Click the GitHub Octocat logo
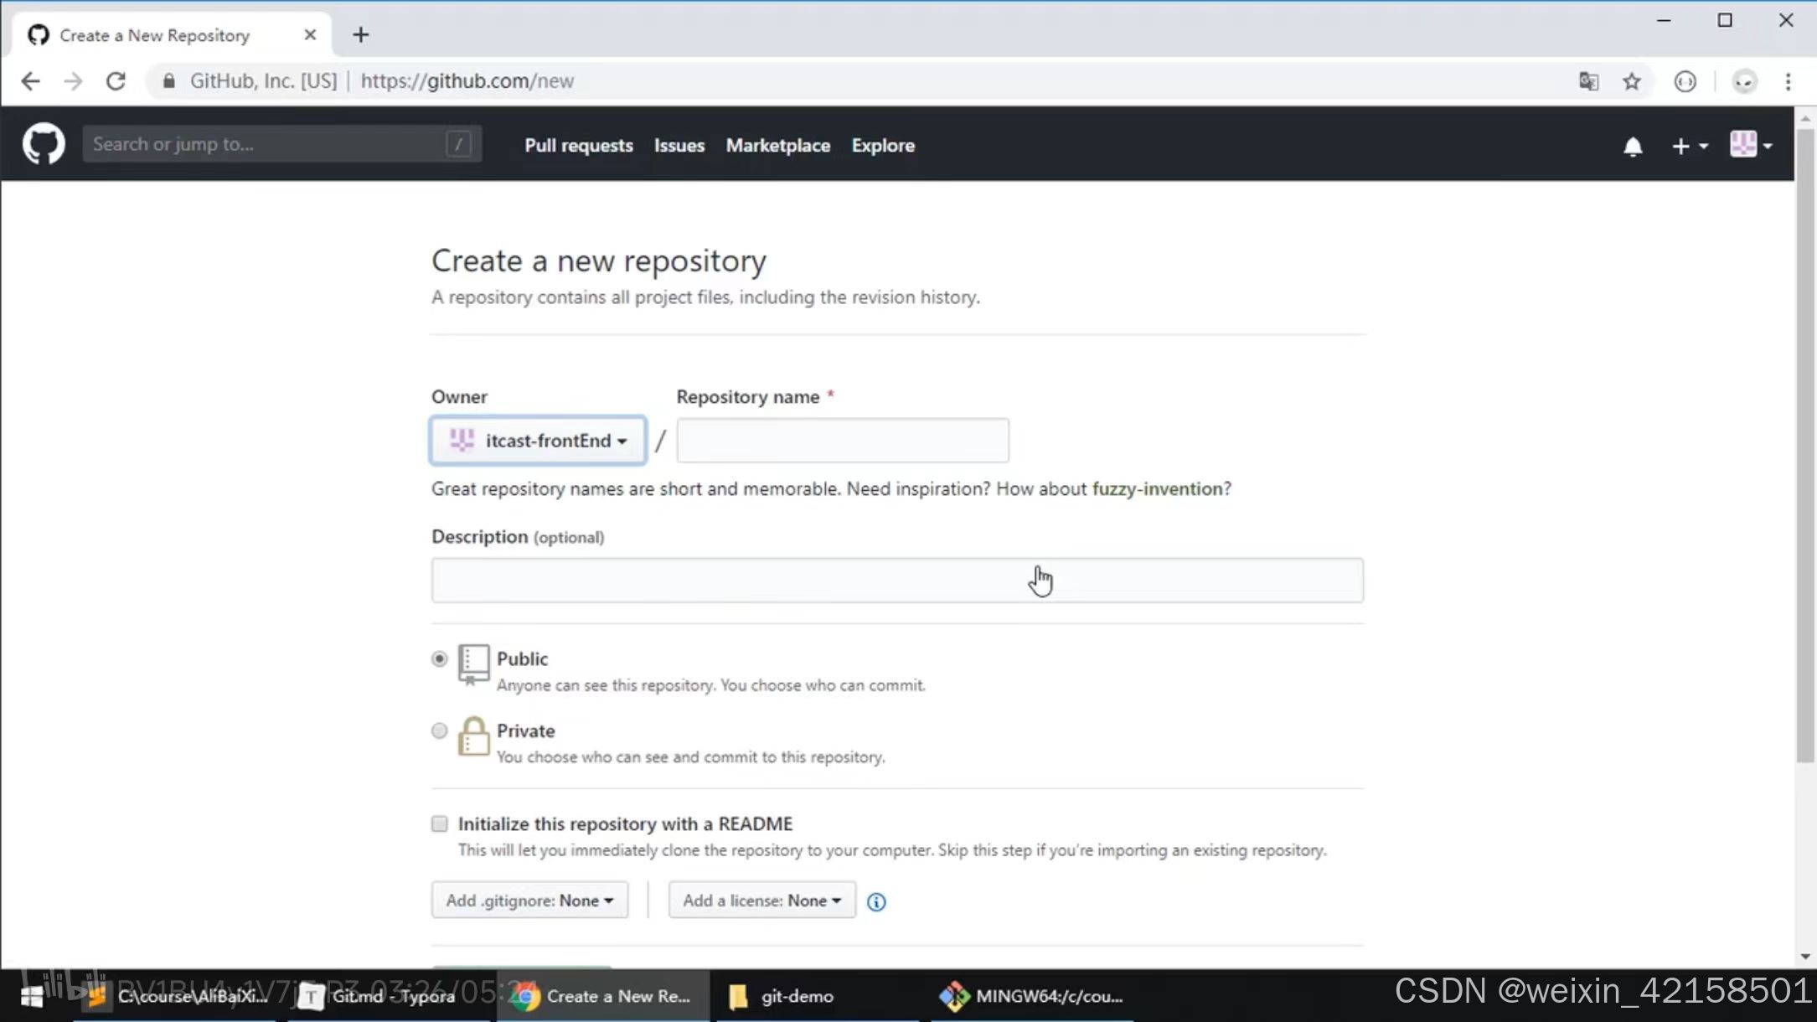This screenshot has width=1817, height=1022. coord(44,144)
